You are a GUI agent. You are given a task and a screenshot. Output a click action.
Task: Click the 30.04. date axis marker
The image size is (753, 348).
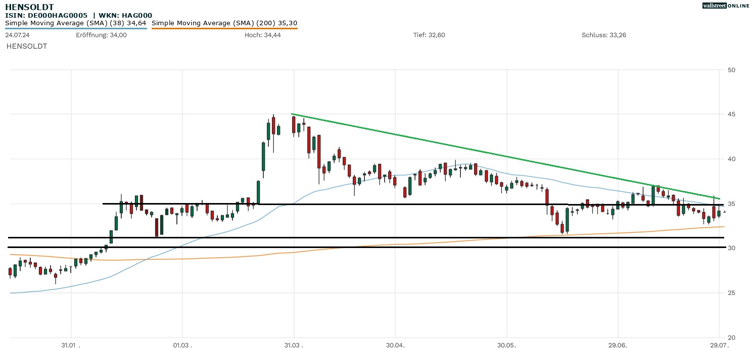coord(395,344)
